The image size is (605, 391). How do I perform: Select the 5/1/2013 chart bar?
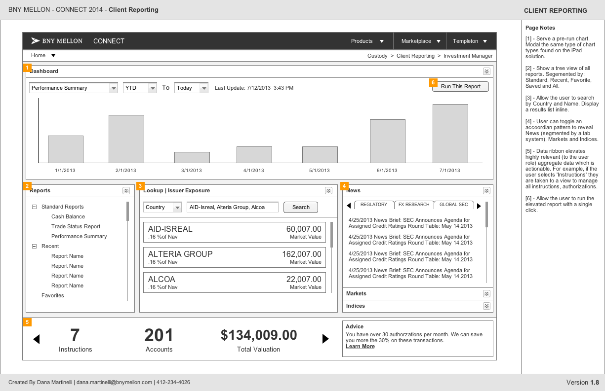coord(320,155)
